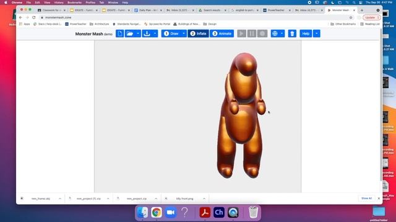The image size is (396, 222).
Task: Open the Spiceworks Portal bookmark
Action: point(157,24)
